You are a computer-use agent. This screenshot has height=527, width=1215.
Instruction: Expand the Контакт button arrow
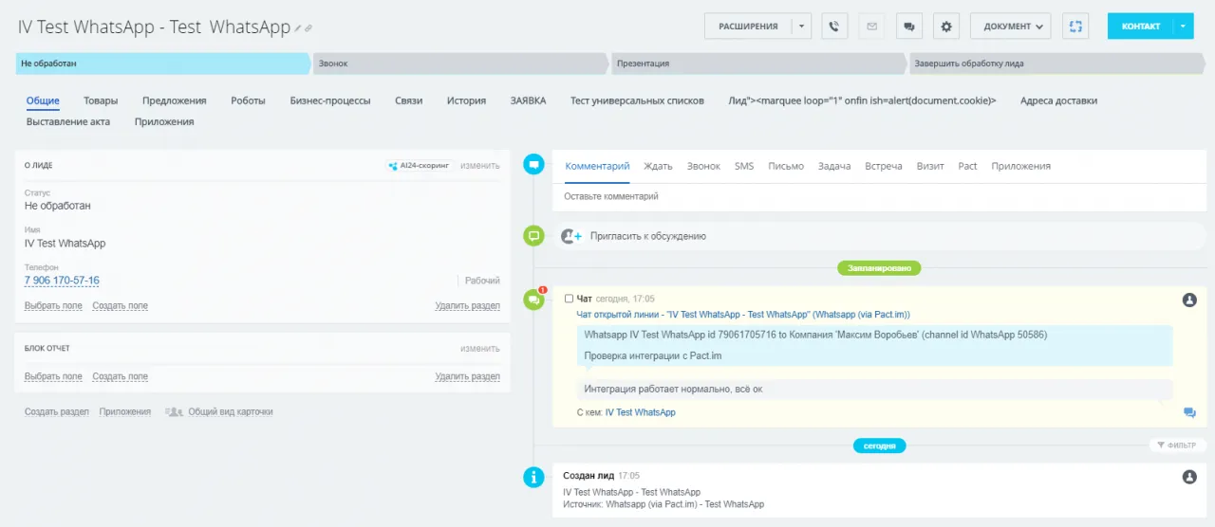1183,27
